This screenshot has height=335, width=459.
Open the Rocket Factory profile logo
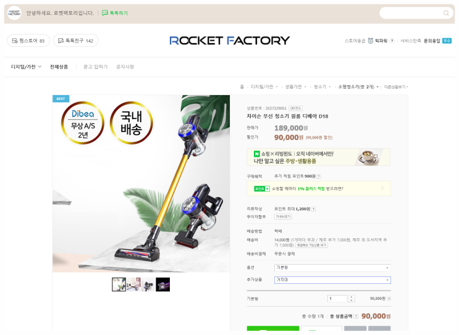14,13
